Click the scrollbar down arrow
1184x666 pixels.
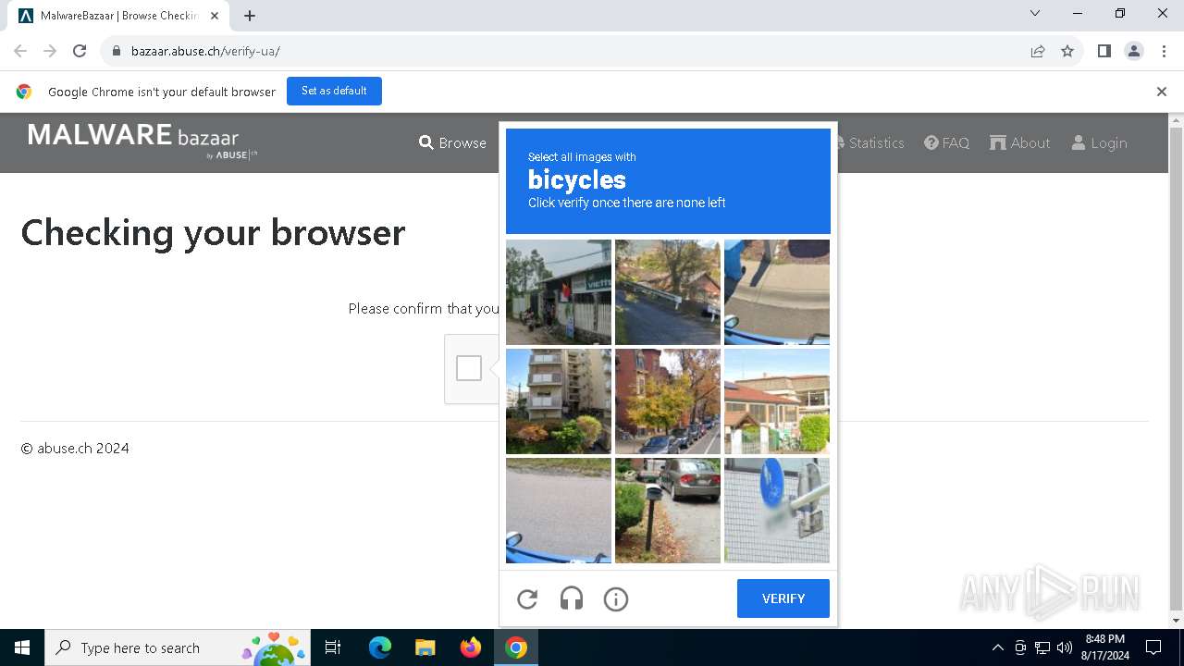point(1177,620)
